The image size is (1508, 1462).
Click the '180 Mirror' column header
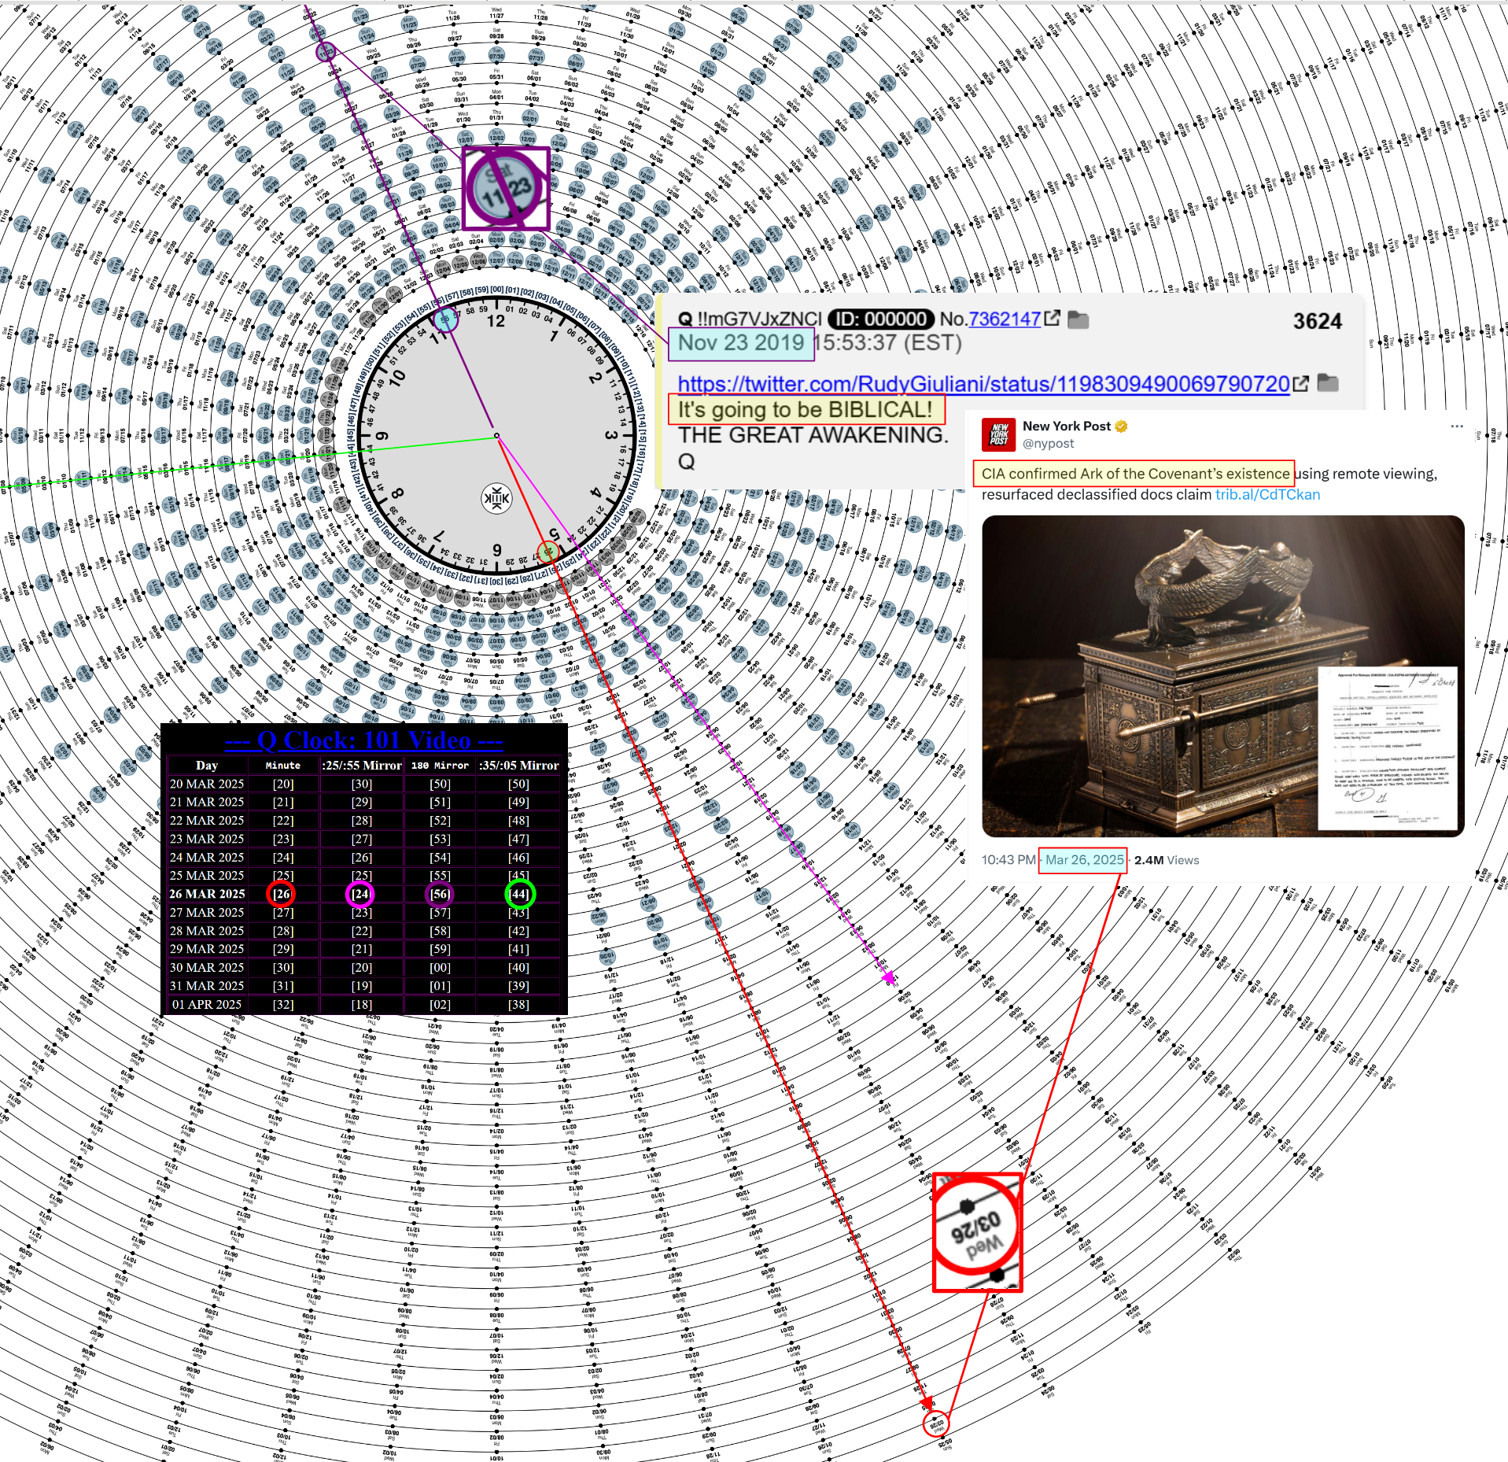point(440,765)
